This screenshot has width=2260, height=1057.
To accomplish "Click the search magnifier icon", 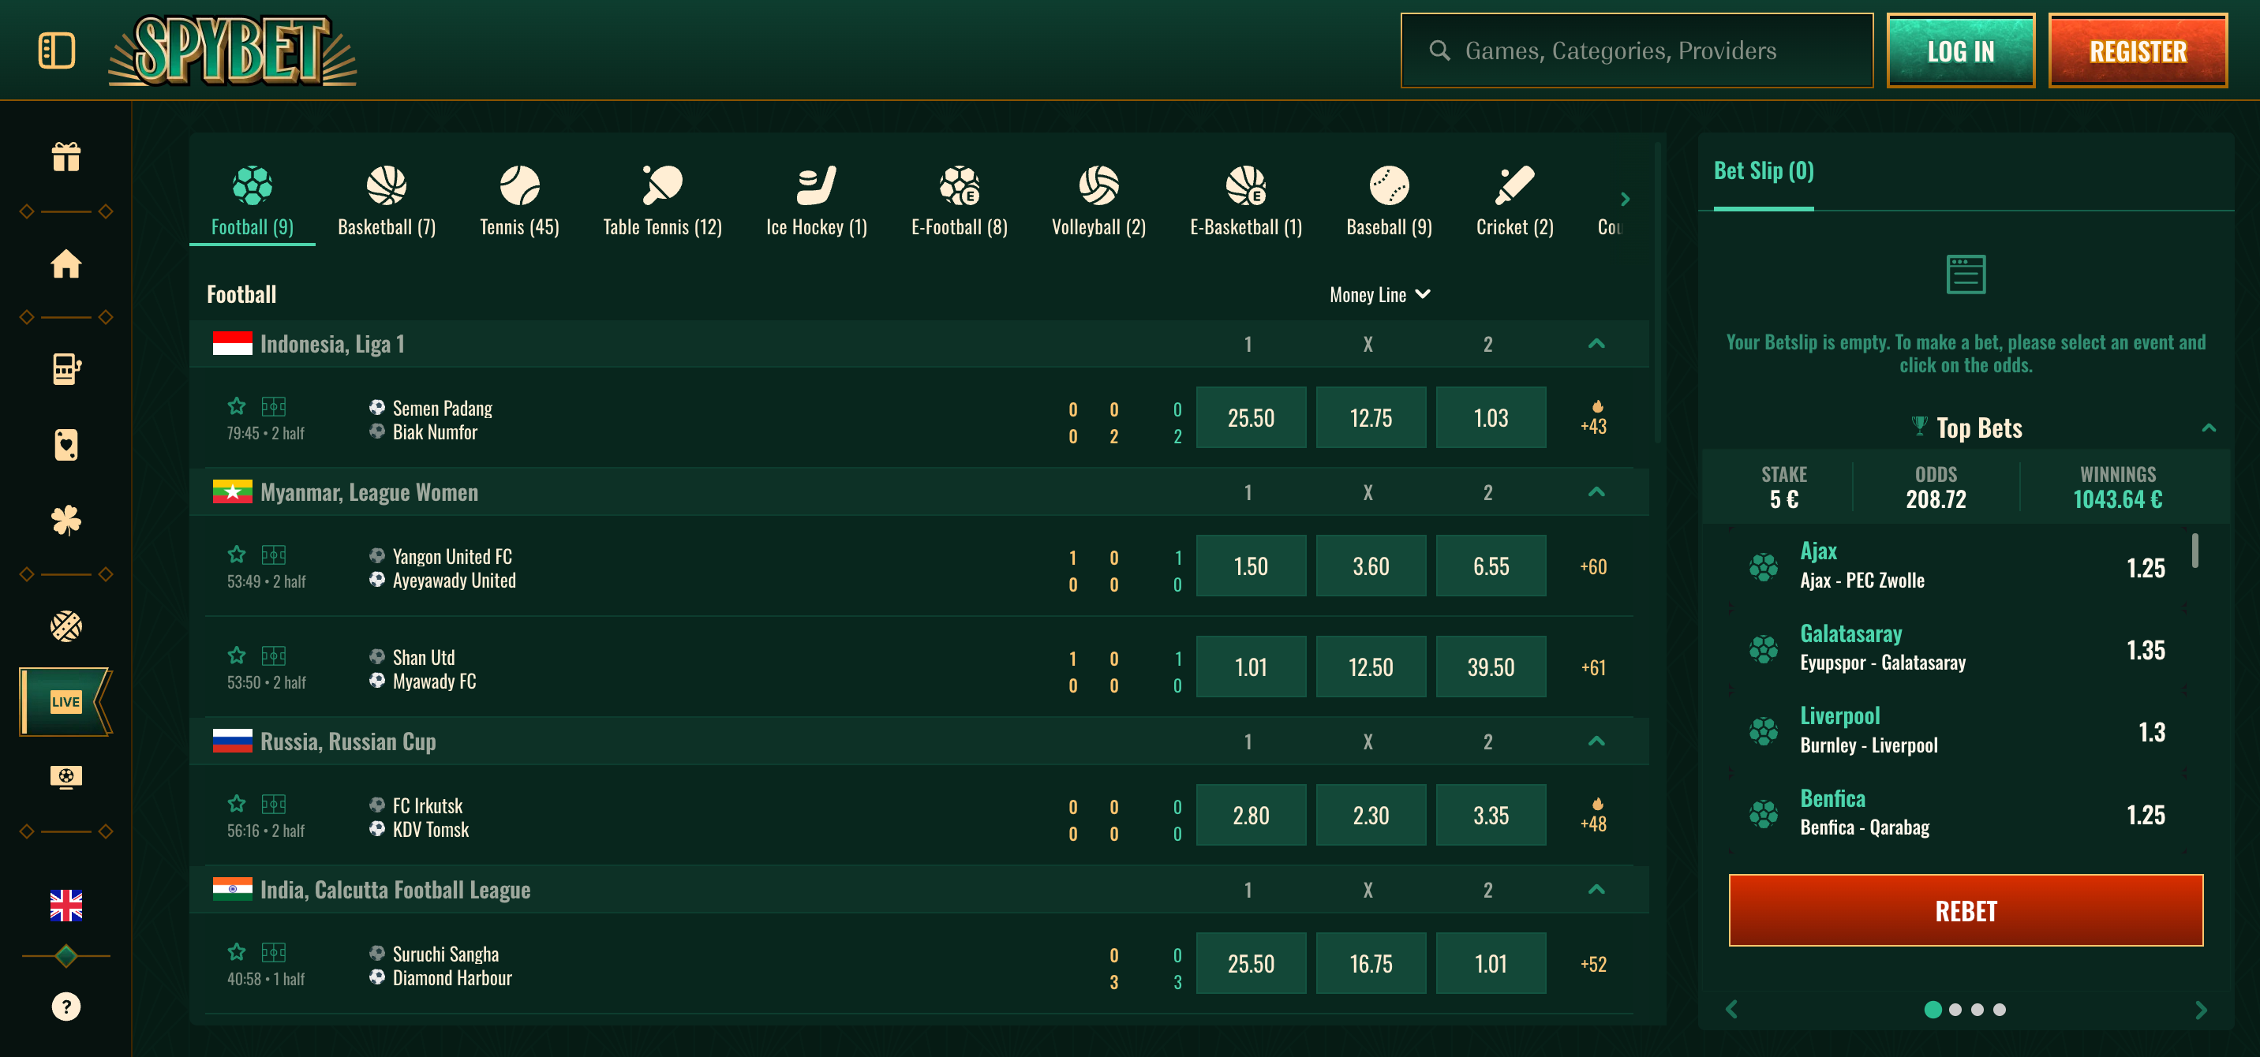I will [1439, 50].
